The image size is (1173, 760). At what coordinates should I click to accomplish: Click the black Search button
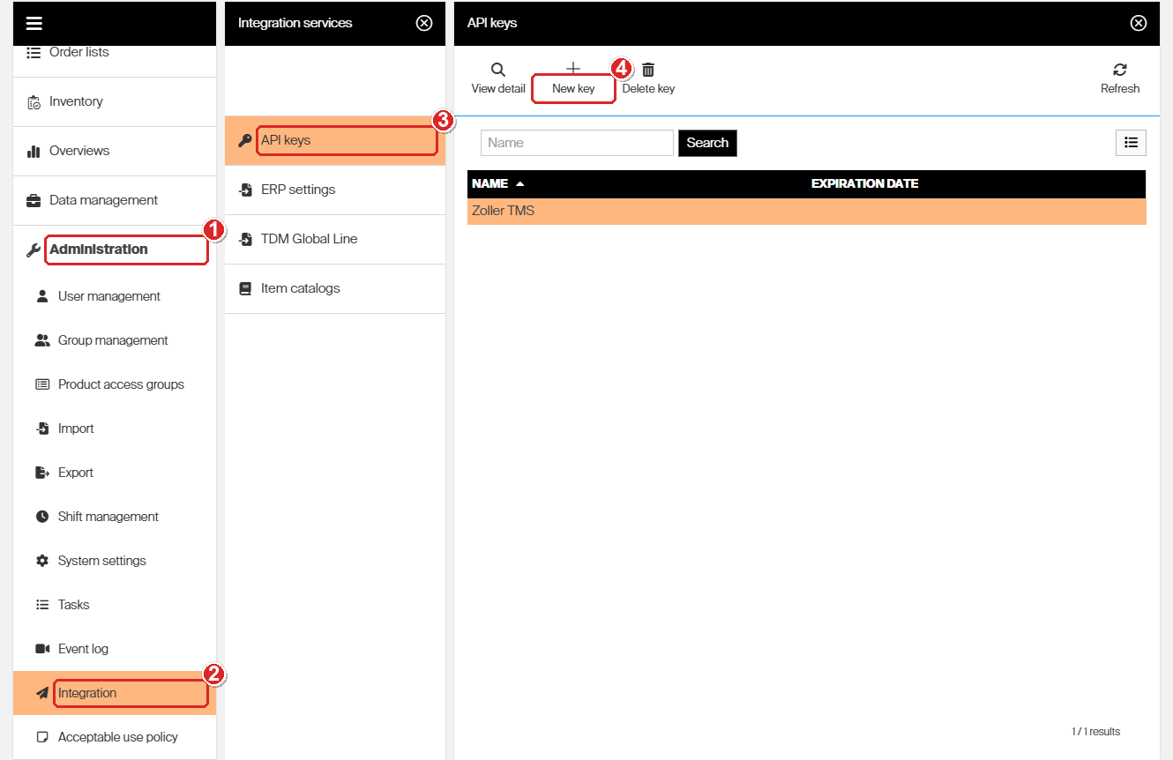click(707, 143)
